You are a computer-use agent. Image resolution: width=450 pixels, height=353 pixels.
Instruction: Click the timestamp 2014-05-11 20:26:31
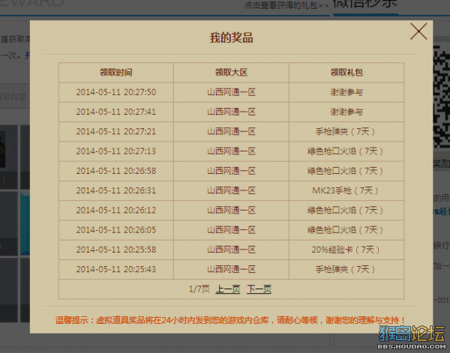click(116, 190)
